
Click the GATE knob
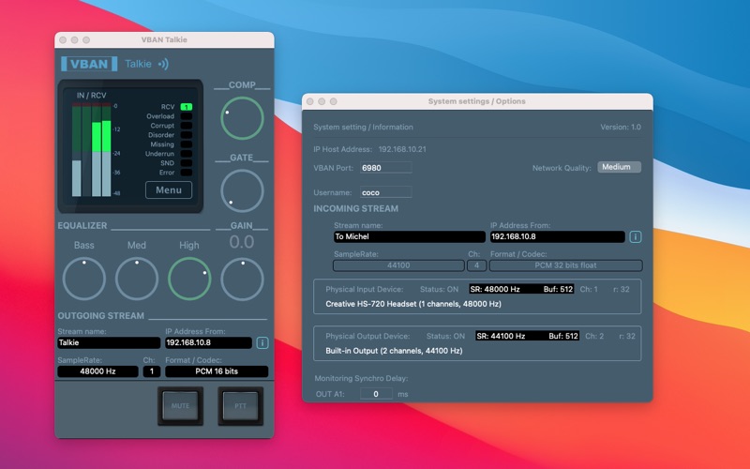242,190
